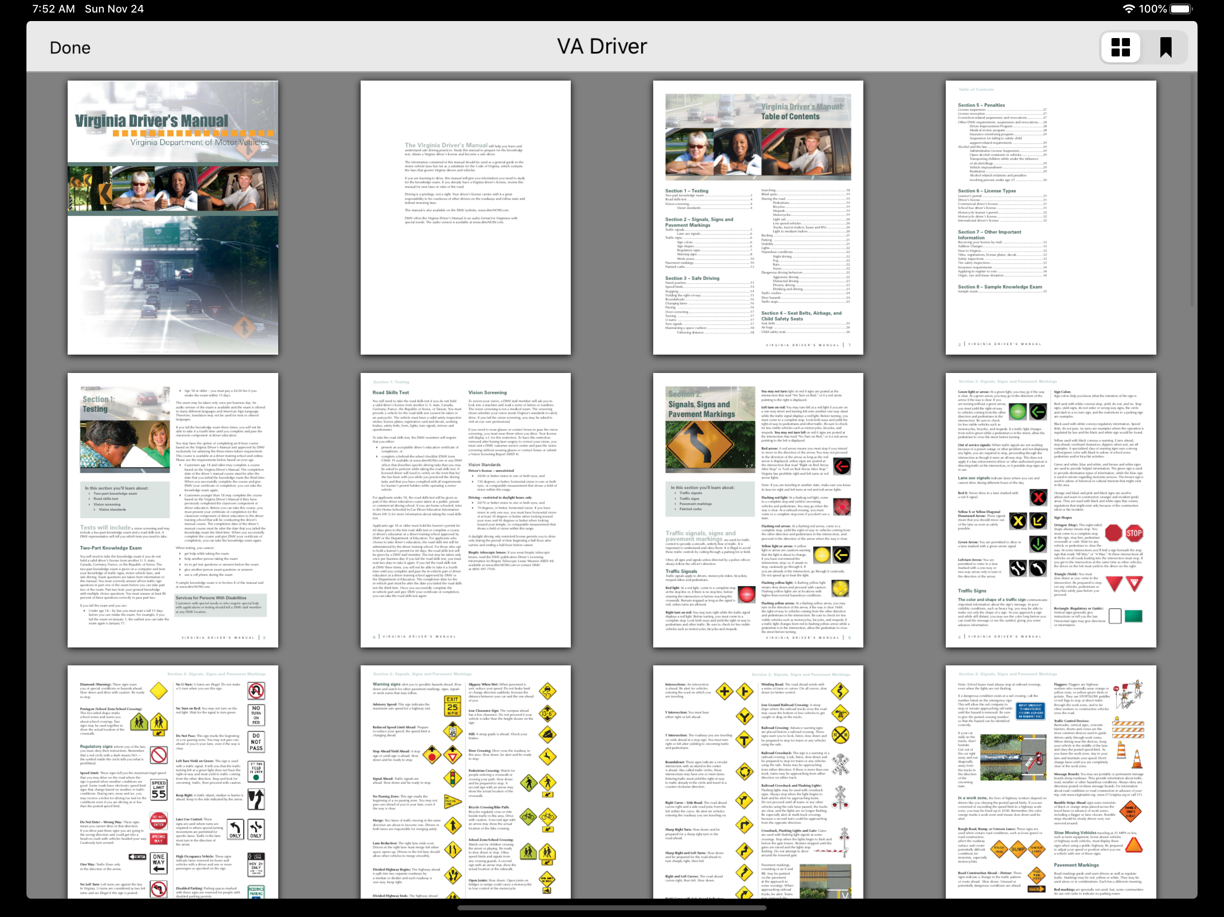The image size is (1224, 917).
Task: Click the VA Driver document title
Action: point(602,47)
